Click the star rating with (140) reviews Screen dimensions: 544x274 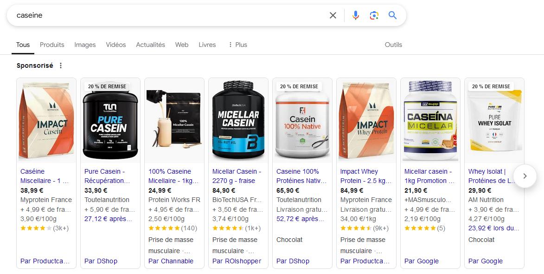coord(173,228)
